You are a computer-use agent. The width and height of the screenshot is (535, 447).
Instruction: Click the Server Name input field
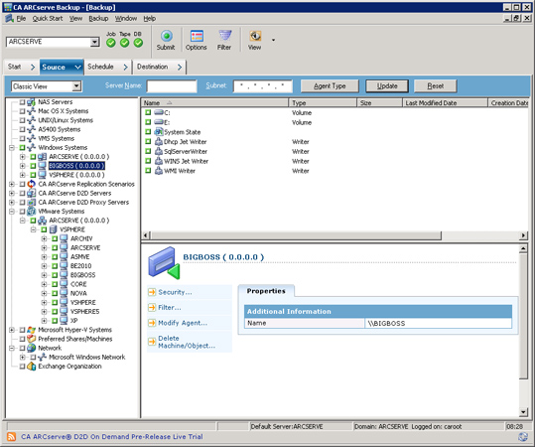click(x=172, y=86)
